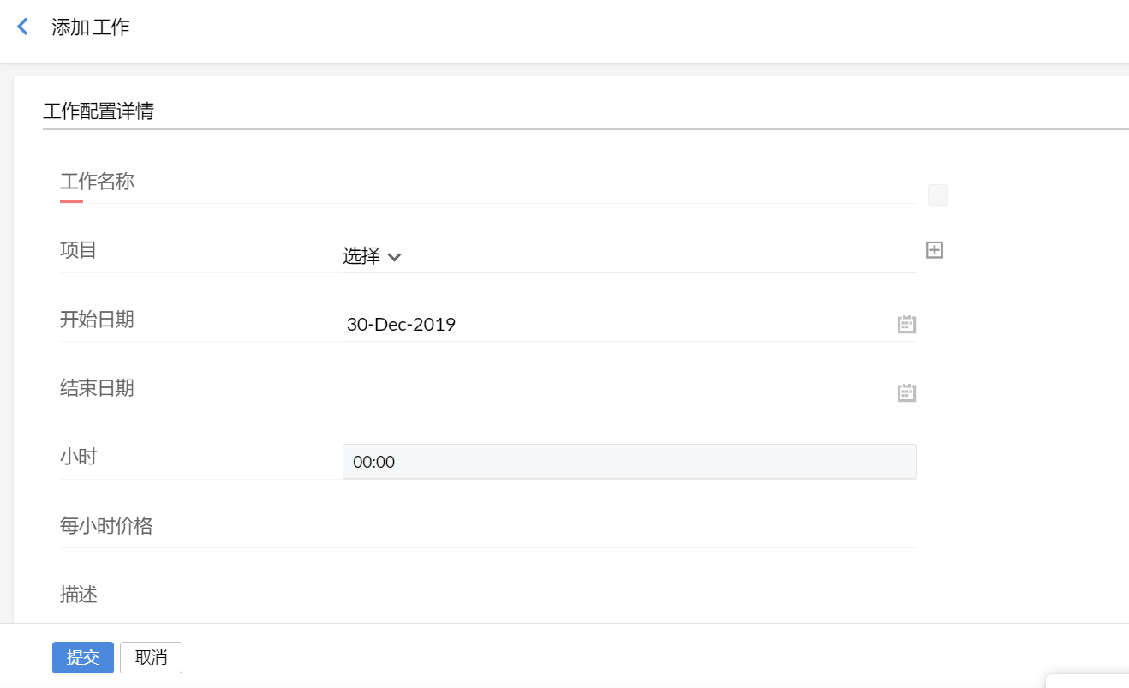
Task: Open the calendar picker for 结束日期
Action: point(906,392)
